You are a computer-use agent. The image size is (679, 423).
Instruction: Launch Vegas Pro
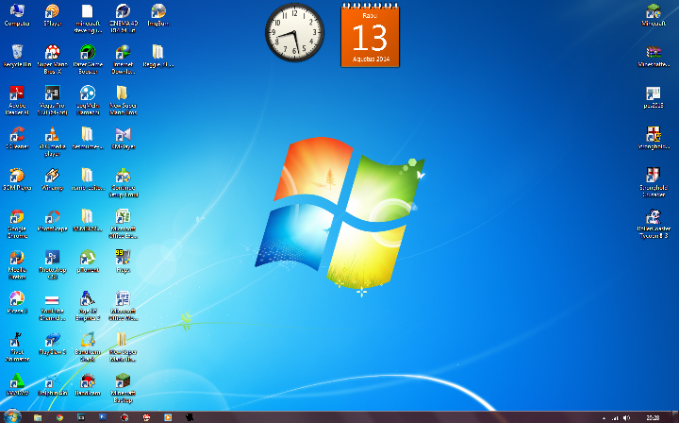coord(53,100)
